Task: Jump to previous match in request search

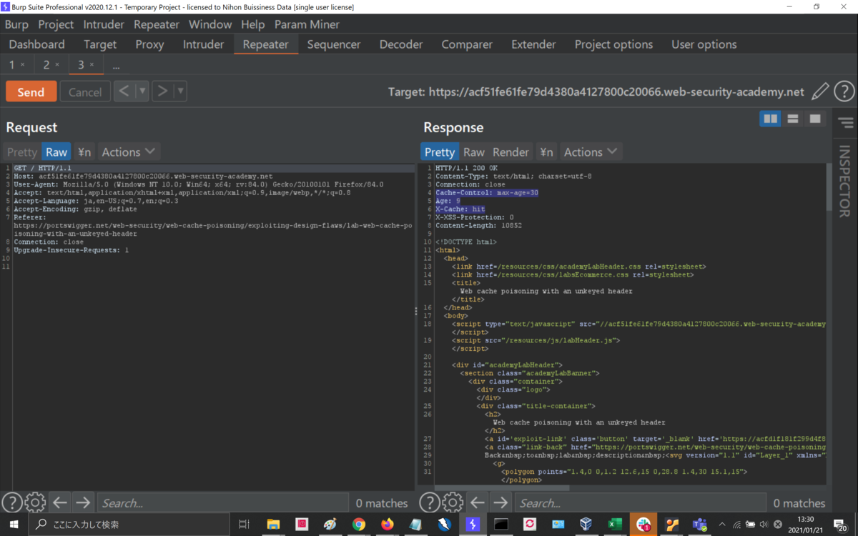Action: pos(60,503)
